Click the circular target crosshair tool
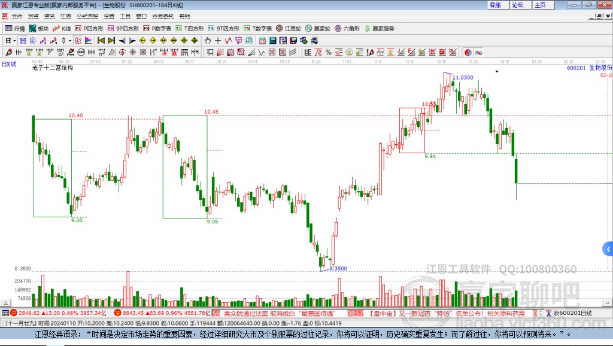This screenshot has width=613, height=346. tap(122, 53)
